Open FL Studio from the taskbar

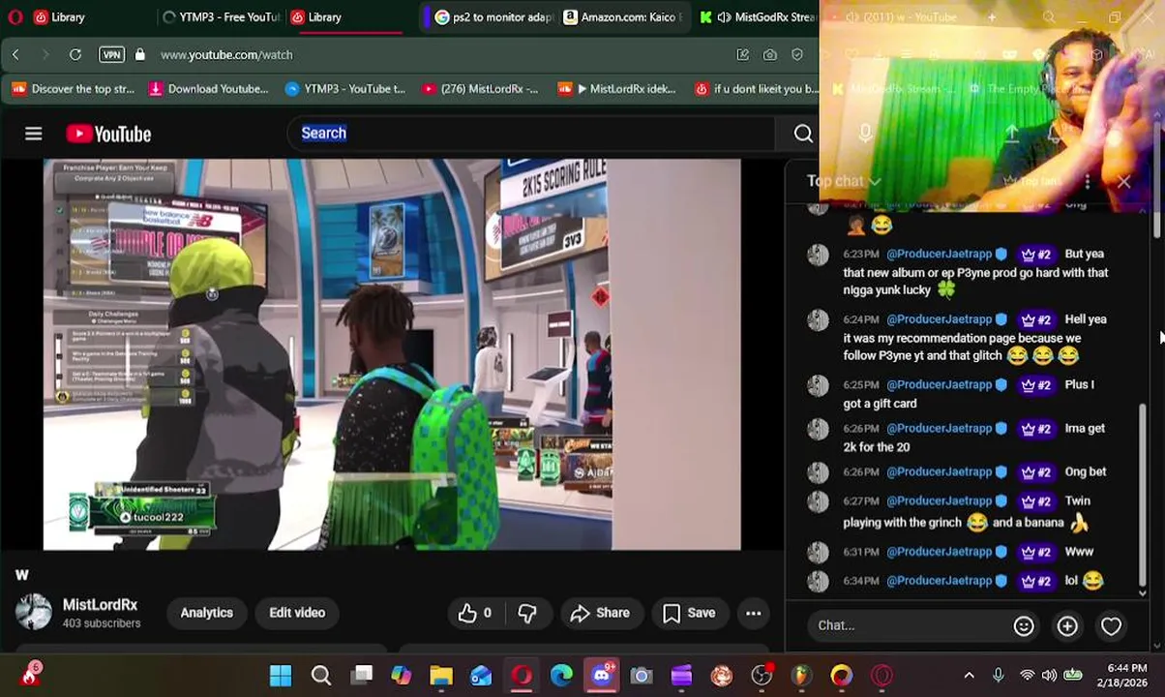point(801,676)
